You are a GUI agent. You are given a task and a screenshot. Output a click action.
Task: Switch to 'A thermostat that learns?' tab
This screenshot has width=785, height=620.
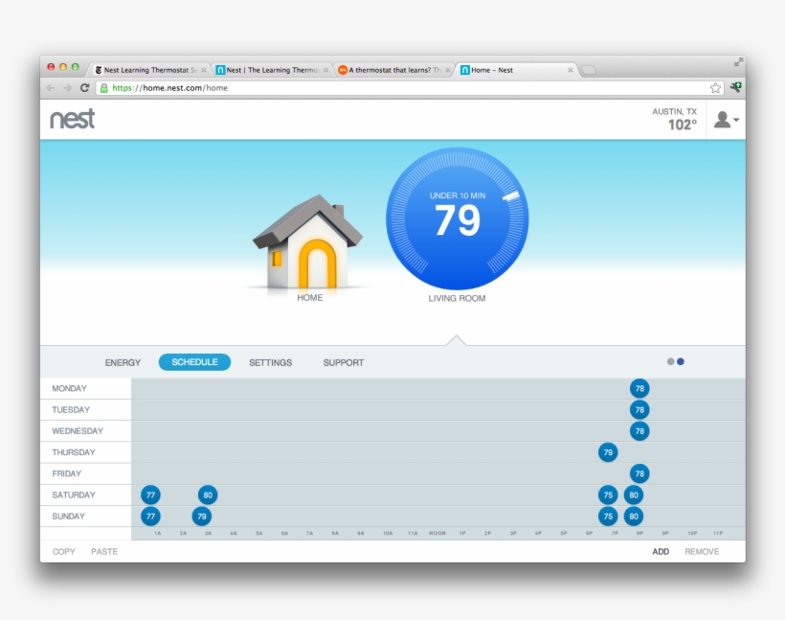pyautogui.click(x=394, y=70)
